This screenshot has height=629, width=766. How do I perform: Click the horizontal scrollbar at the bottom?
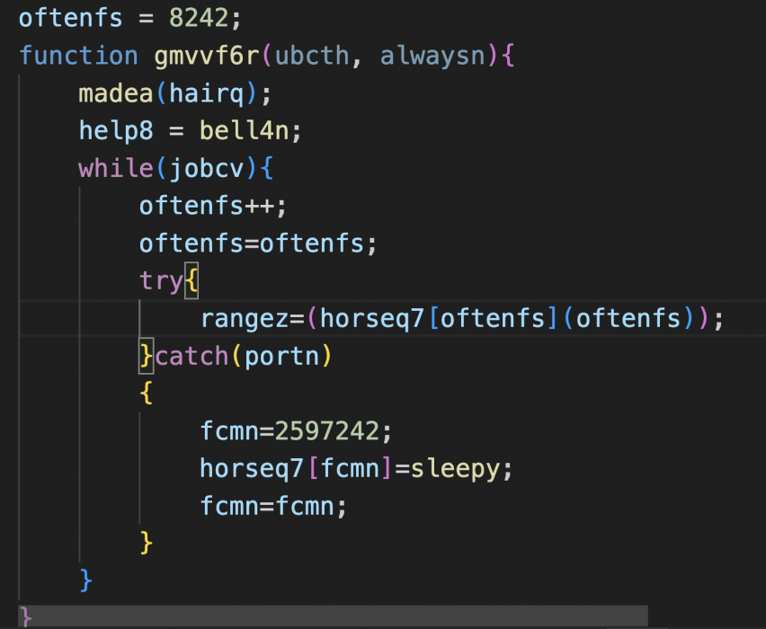[333, 616]
